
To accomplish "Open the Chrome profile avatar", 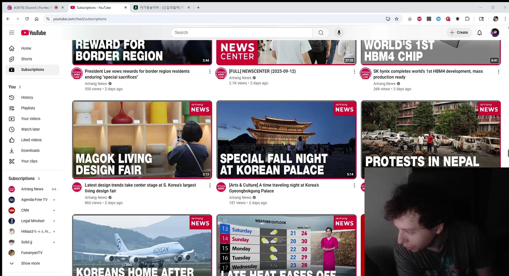I will tap(496, 19).
